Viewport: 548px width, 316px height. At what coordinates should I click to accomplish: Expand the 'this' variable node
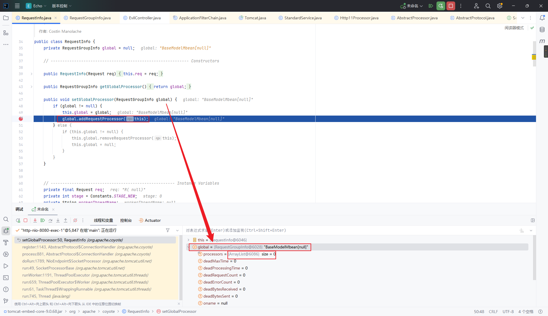click(189, 240)
